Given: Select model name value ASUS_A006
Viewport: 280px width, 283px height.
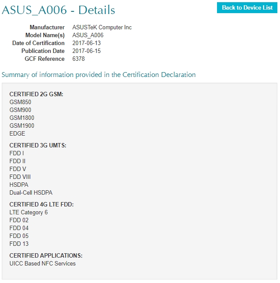Looking at the screenshot, I should click(88, 35).
